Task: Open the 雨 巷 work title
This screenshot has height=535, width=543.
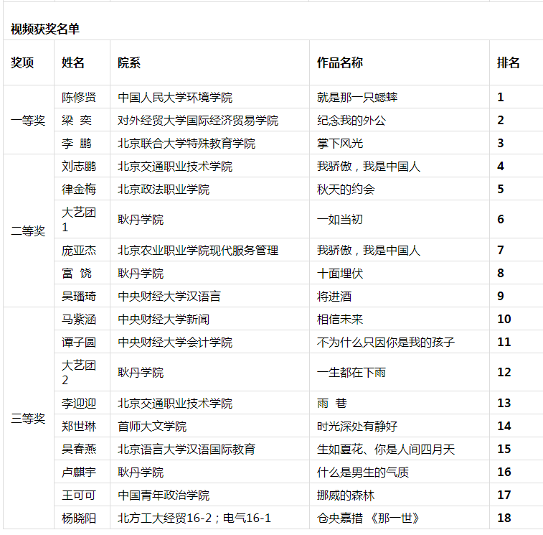Action: [332, 403]
